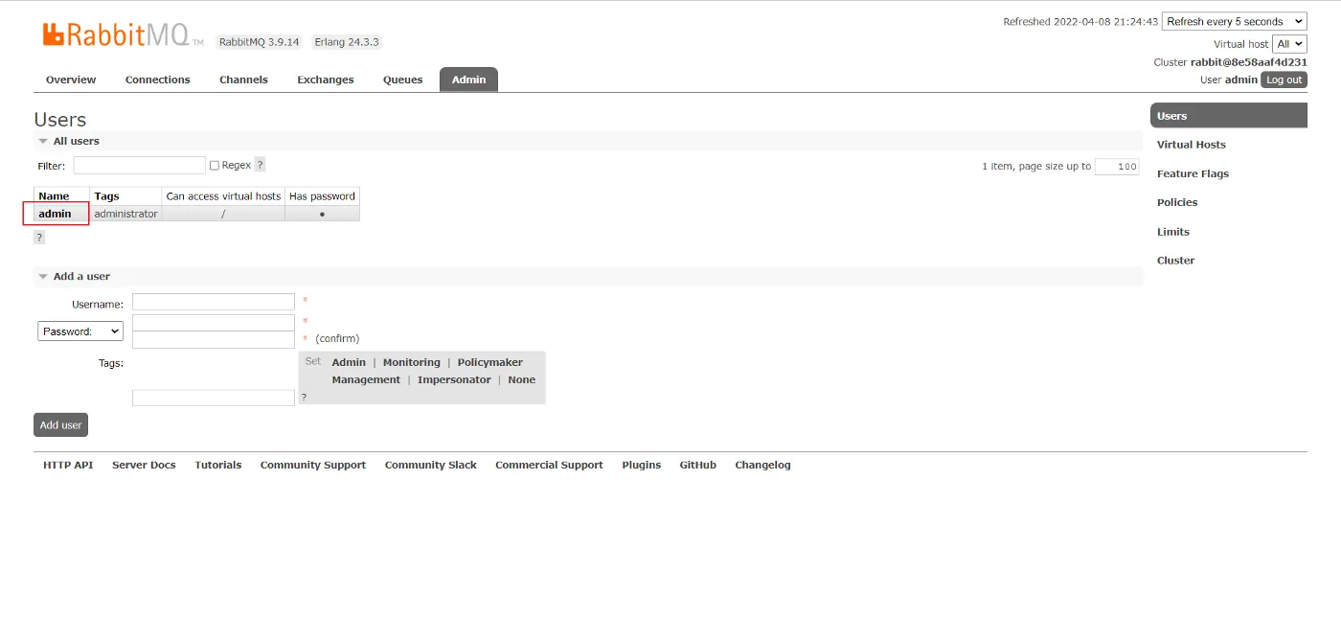Open the refresh interval dropdown
Image resolution: width=1341 pixels, height=617 pixels.
click(1235, 21)
